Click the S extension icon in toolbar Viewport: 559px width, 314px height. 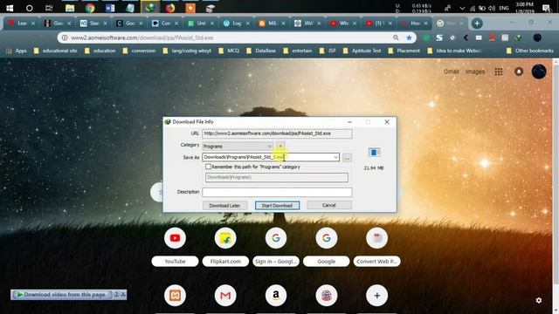439,38
